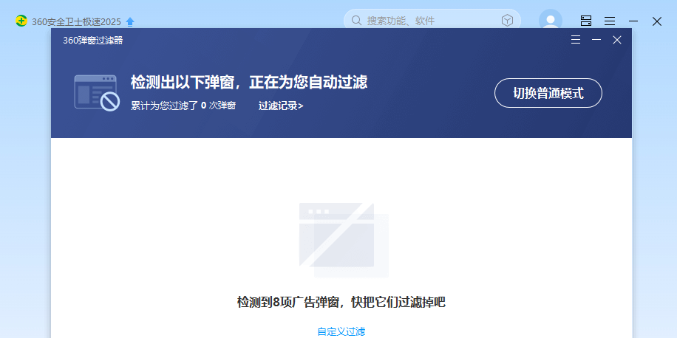
Task: Minimize the 360弹窗过滤器 window
Action: pos(596,40)
